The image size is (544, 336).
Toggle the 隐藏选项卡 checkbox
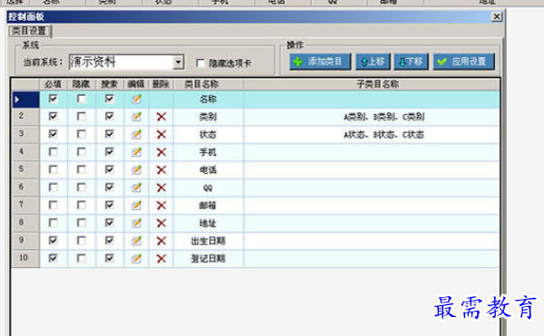pos(200,63)
